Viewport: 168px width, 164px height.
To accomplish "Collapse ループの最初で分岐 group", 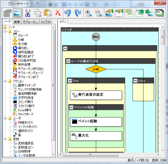I will pos(68,61).
